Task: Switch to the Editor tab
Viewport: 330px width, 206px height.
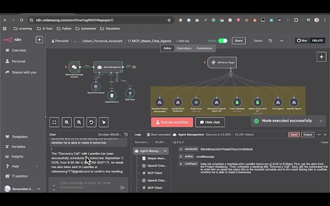Action: (x=167, y=48)
